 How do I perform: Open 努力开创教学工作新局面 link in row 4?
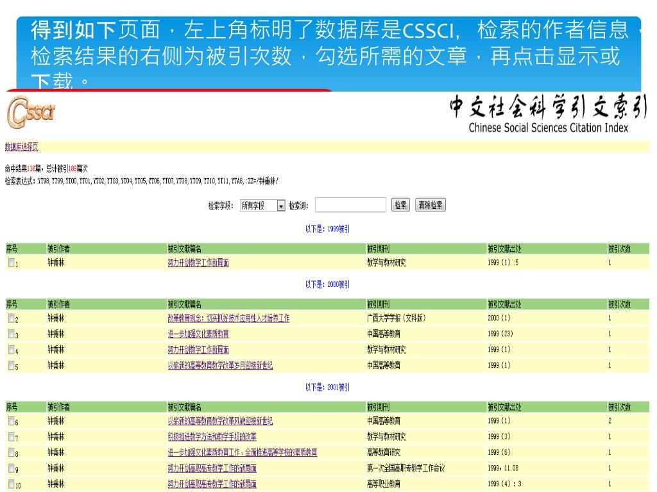pyautogui.click(x=198, y=350)
